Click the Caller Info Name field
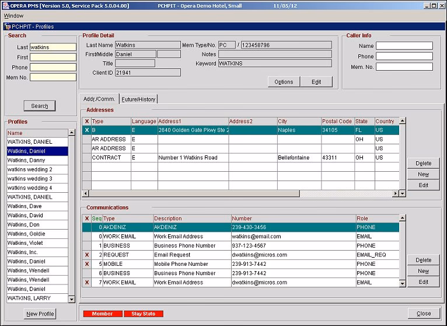This screenshot has height=326, width=447. 404,46
